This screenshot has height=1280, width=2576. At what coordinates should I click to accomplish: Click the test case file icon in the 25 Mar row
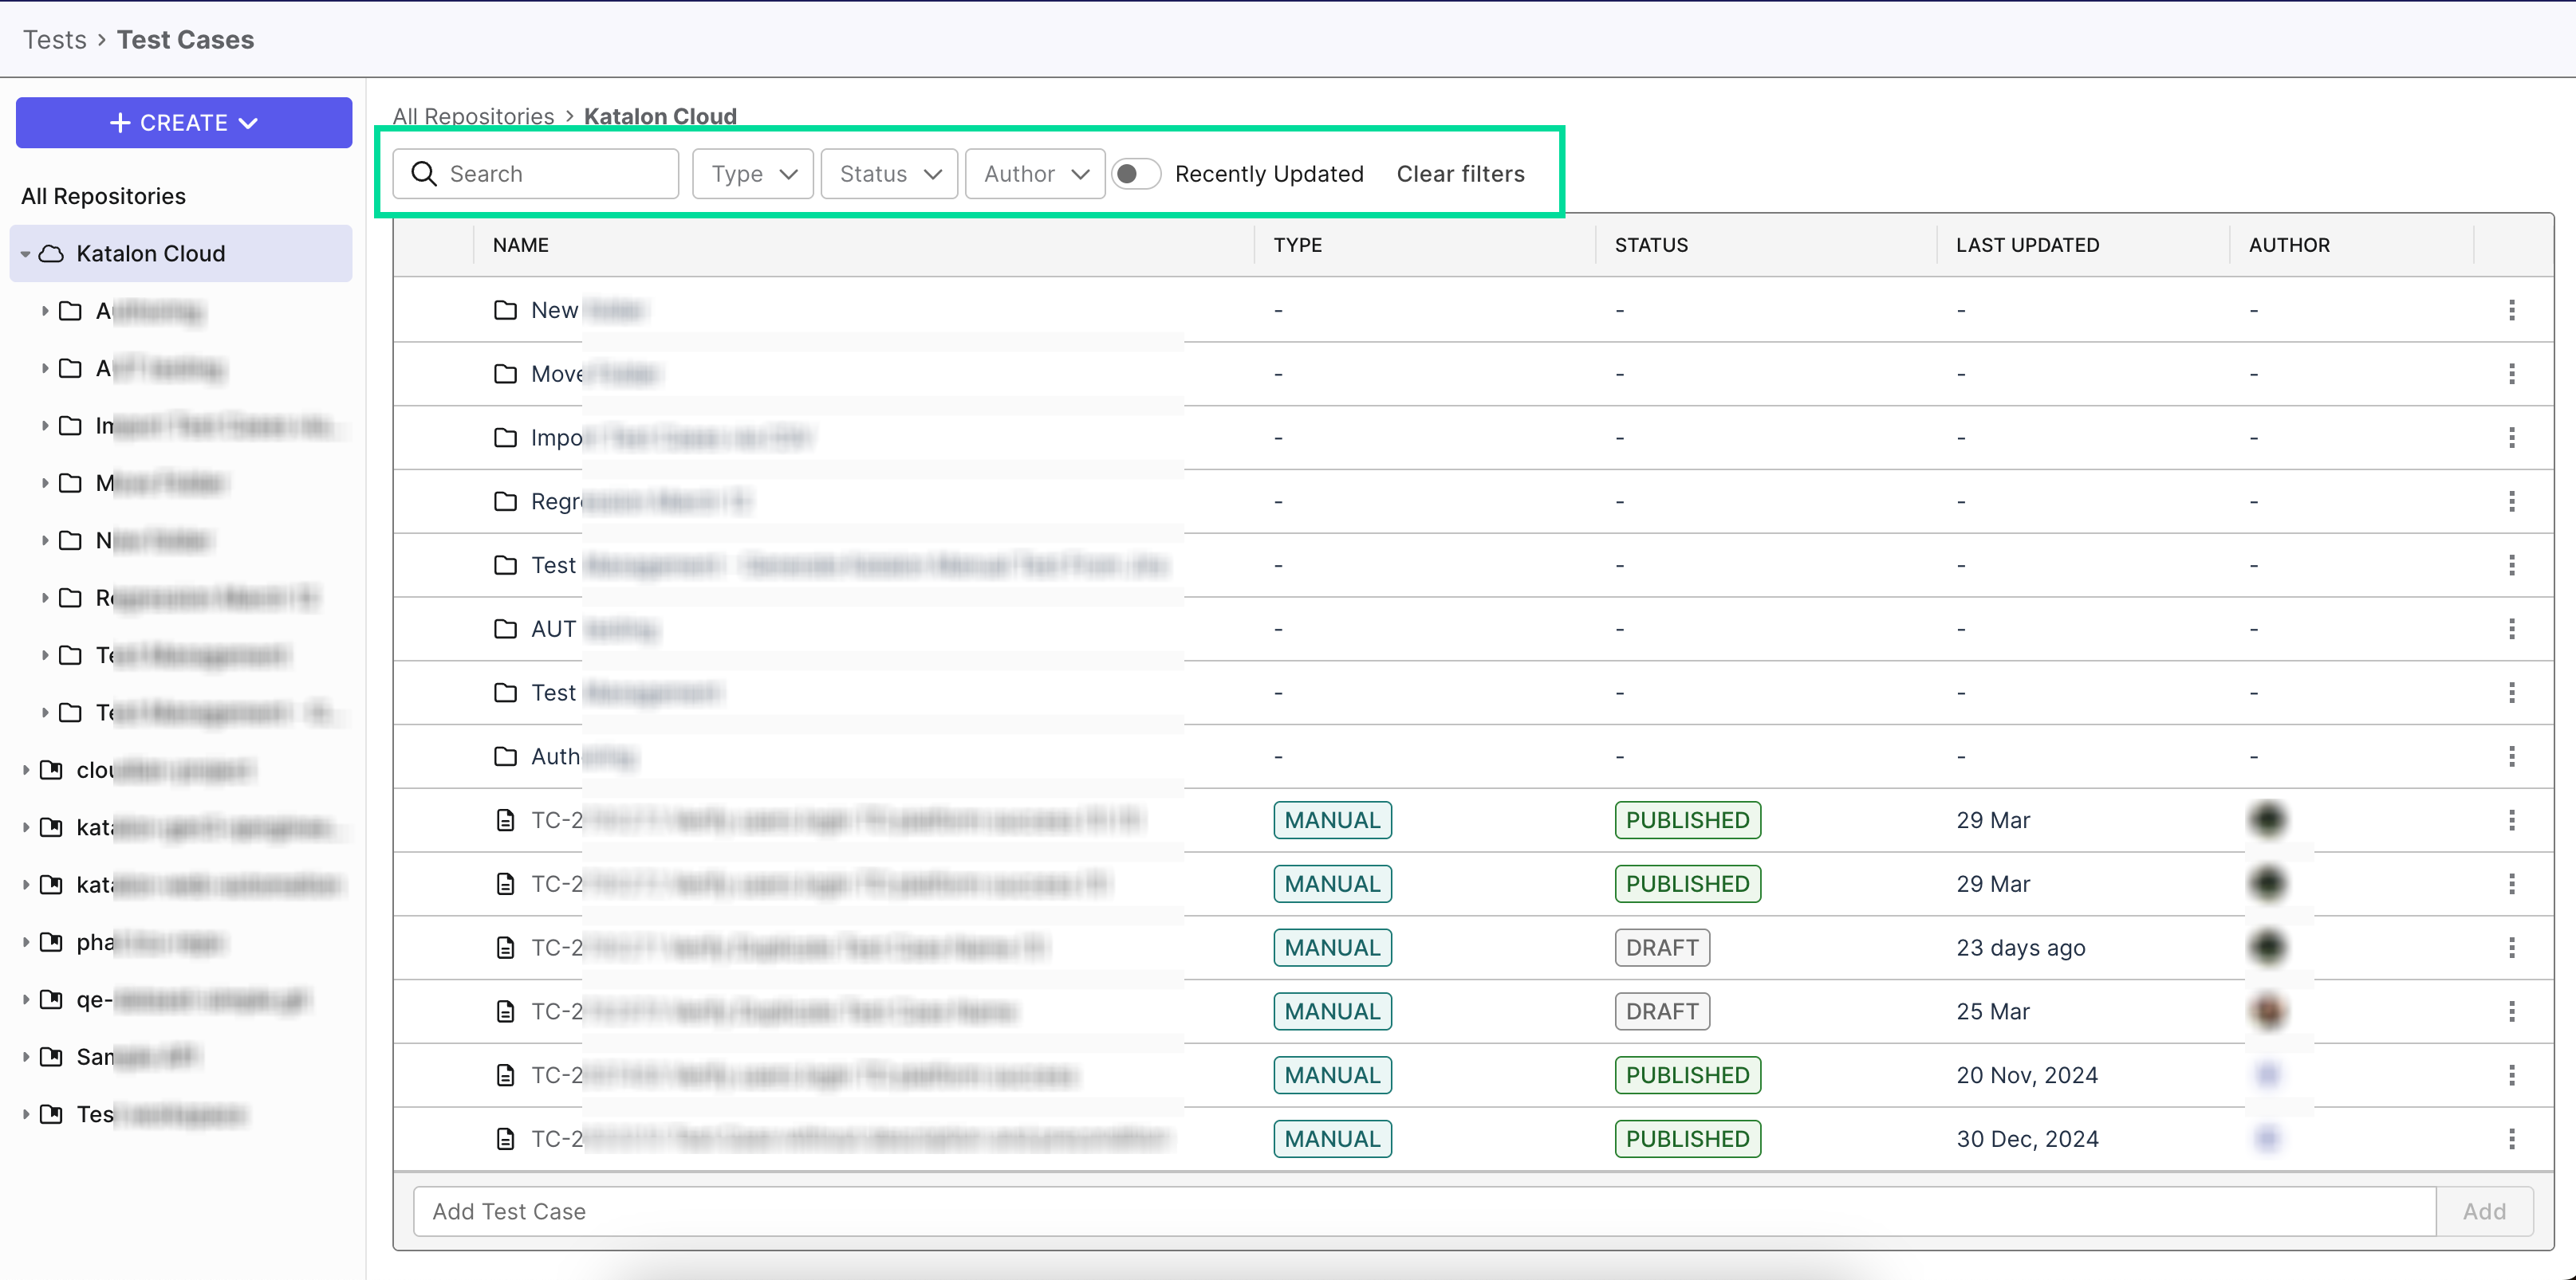[506, 1011]
